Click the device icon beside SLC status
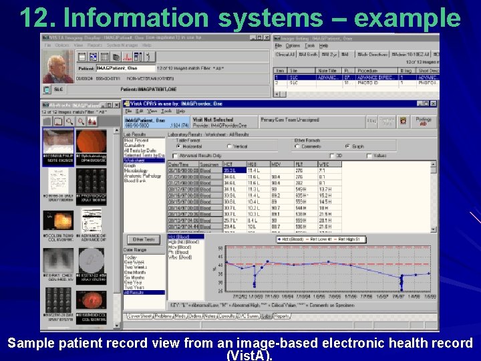The image size is (481, 361). point(47,90)
